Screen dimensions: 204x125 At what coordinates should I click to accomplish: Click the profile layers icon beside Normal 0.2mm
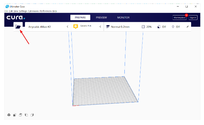click(108, 27)
